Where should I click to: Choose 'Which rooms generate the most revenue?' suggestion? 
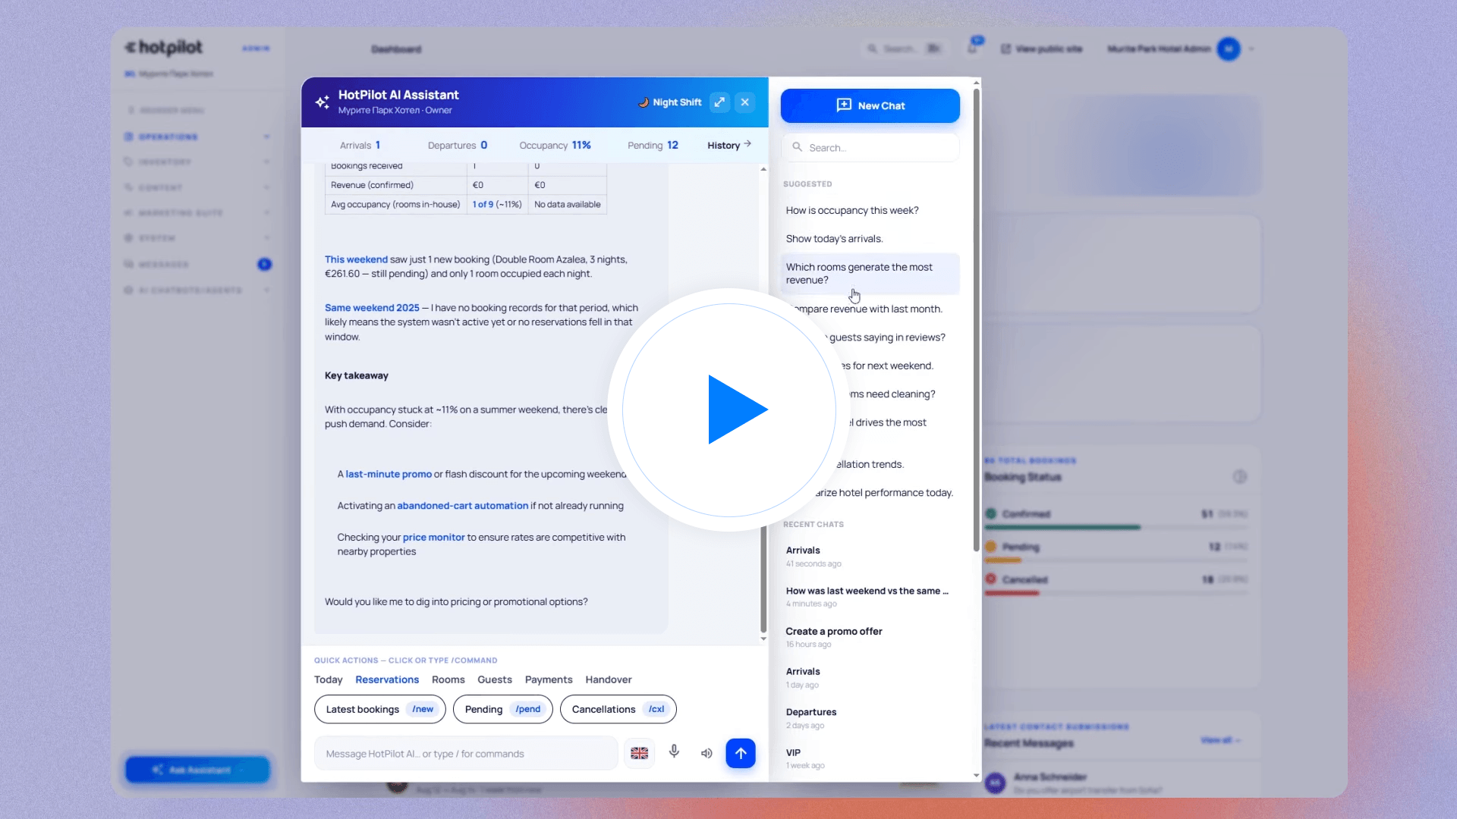pyautogui.click(x=870, y=274)
